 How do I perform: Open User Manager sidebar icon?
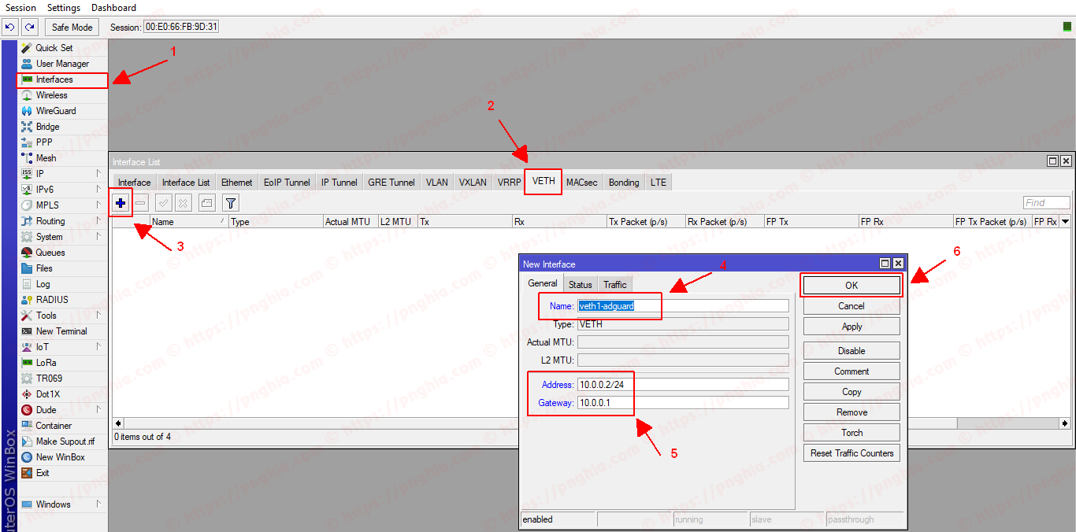[x=27, y=64]
